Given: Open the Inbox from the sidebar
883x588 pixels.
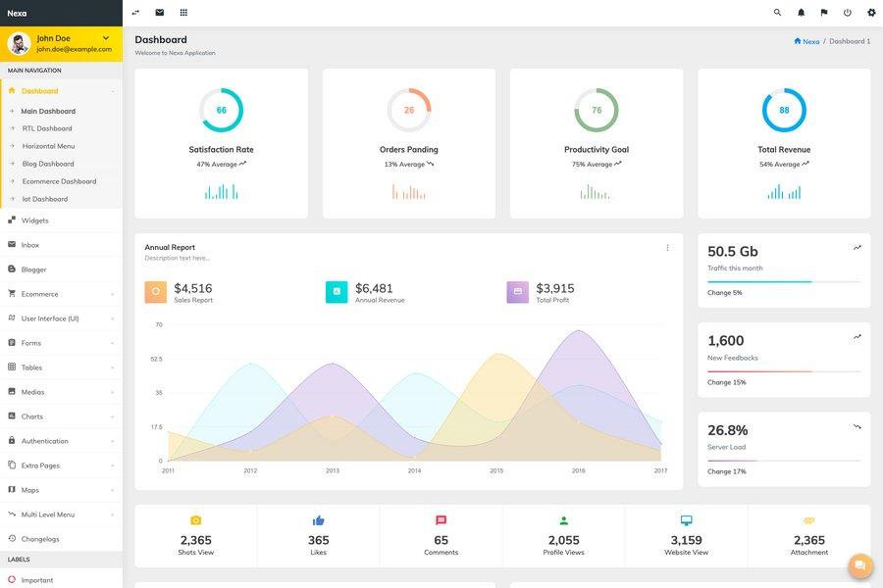Looking at the screenshot, I should coord(29,244).
